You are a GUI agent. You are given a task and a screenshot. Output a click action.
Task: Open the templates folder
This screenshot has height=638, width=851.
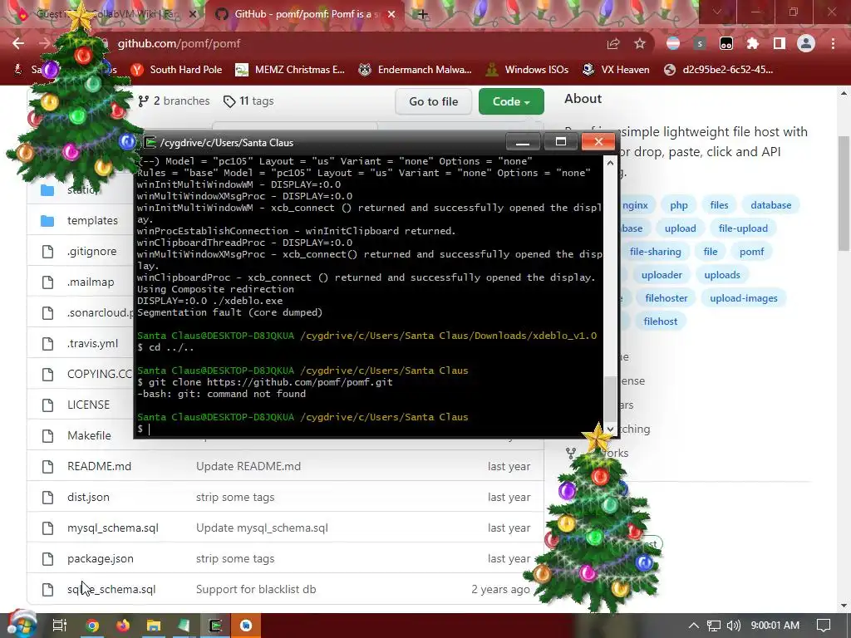[x=92, y=220]
